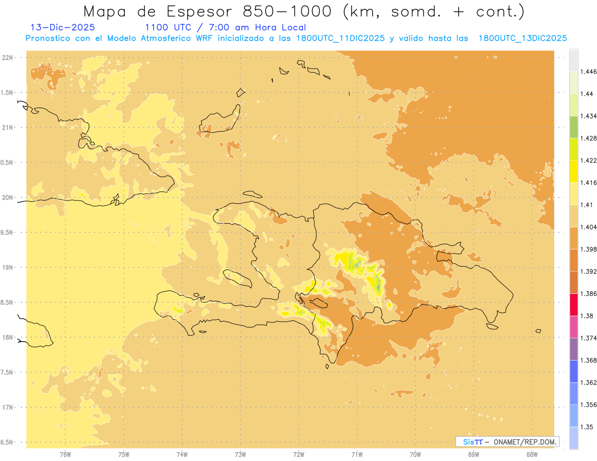Screen dimensions: 597x461
Task: Select the blue color bar segment between 1.362 and 1.368
Action: pyautogui.click(x=574, y=371)
